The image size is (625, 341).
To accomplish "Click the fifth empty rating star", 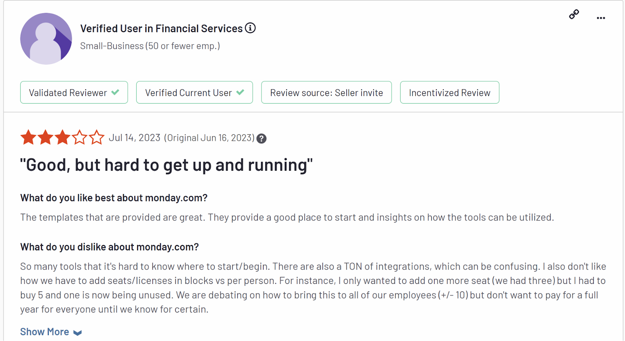I will (96, 137).
